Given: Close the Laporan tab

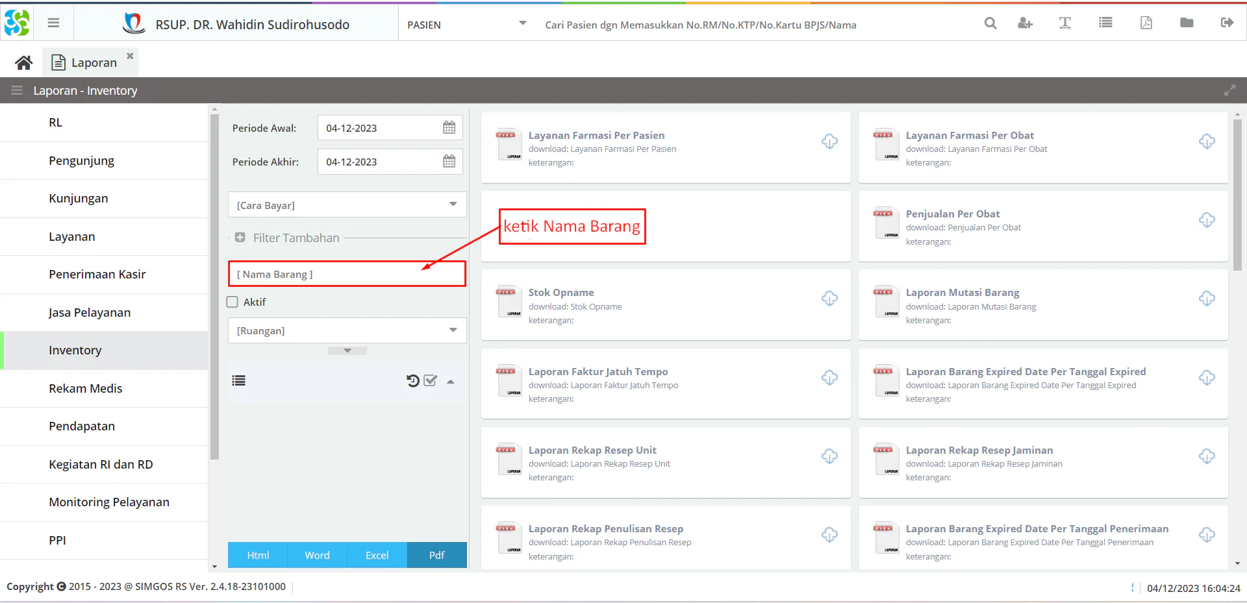Looking at the screenshot, I should (x=130, y=56).
